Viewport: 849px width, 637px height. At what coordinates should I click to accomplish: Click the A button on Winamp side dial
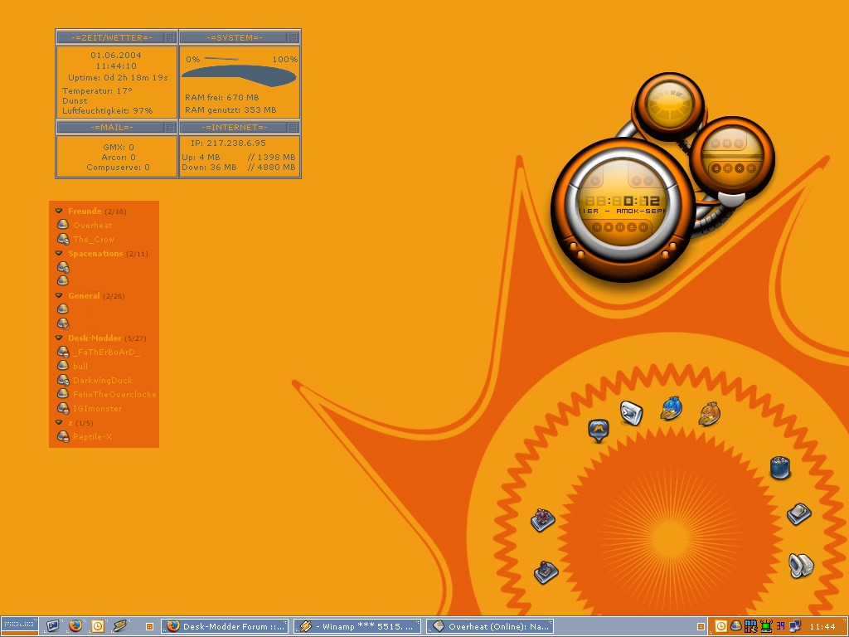[751, 168]
